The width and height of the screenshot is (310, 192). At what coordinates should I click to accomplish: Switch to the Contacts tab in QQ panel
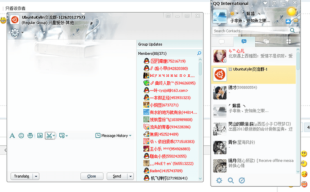pyautogui.click(x=222, y=42)
